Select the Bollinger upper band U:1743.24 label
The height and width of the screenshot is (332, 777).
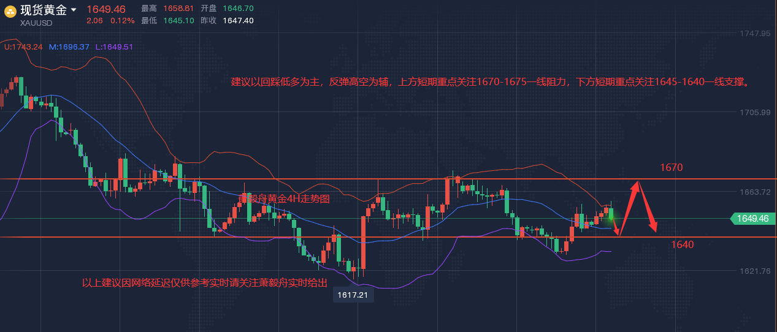(23, 47)
